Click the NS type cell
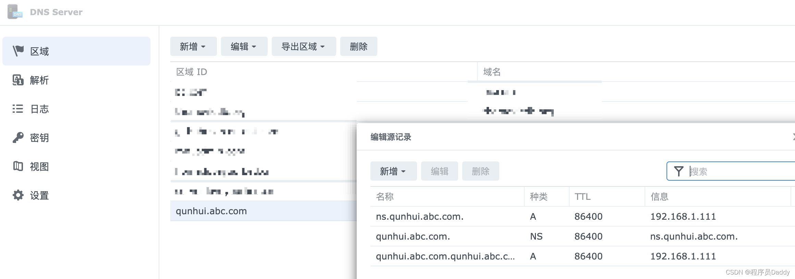The image size is (795, 279). click(536, 236)
